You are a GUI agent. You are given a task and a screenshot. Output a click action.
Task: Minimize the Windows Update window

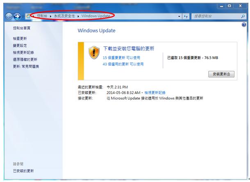[x=221, y=6]
